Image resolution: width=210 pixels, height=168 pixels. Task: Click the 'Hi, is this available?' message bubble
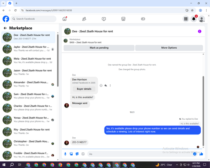(83, 97)
